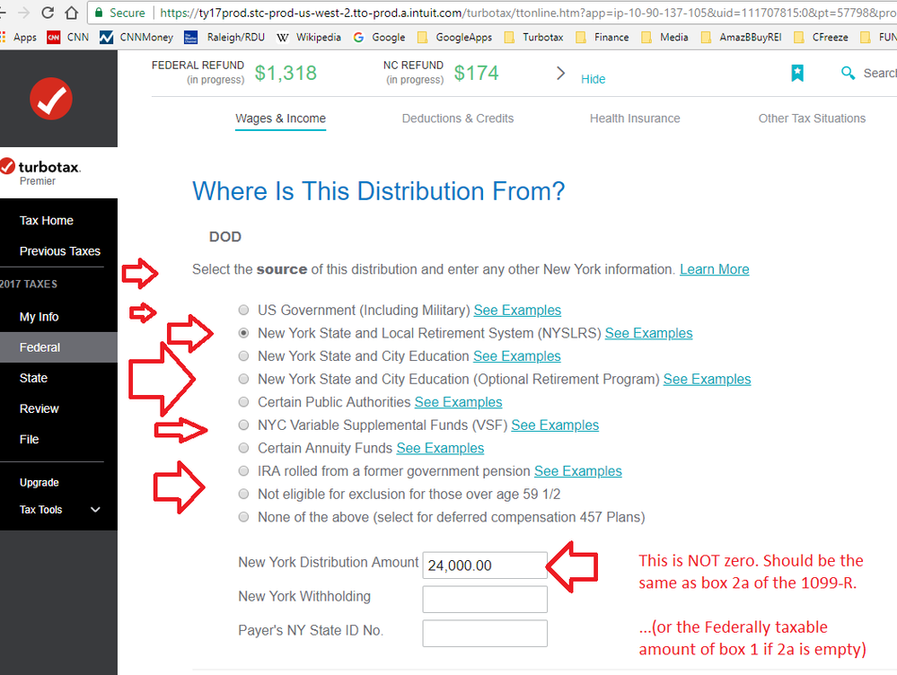The width and height of the screenshot is (897, 675).
Task: Click the federal refund amount $1,318
Action: click(x=286, y=73)
